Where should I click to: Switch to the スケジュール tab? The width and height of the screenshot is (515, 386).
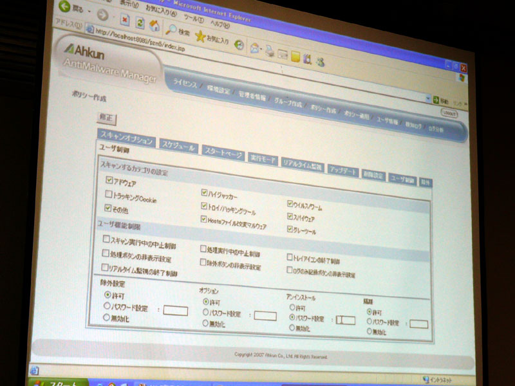coord(179,146)
